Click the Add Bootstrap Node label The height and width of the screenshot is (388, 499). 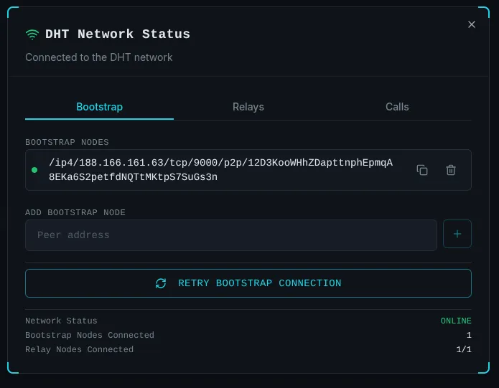click(75, 213)
